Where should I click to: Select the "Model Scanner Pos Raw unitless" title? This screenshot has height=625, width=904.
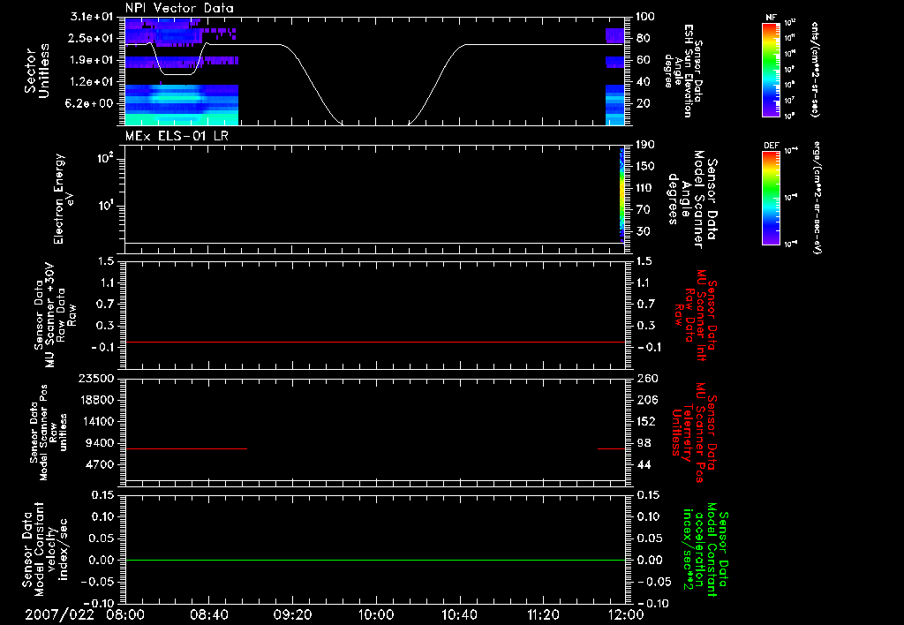click(49, 433)
